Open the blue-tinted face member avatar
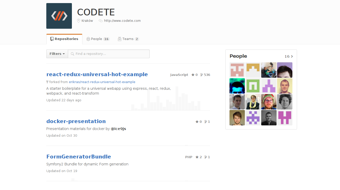Image resolution: width=340 pixels, height=190 pixels. (237, 86)
